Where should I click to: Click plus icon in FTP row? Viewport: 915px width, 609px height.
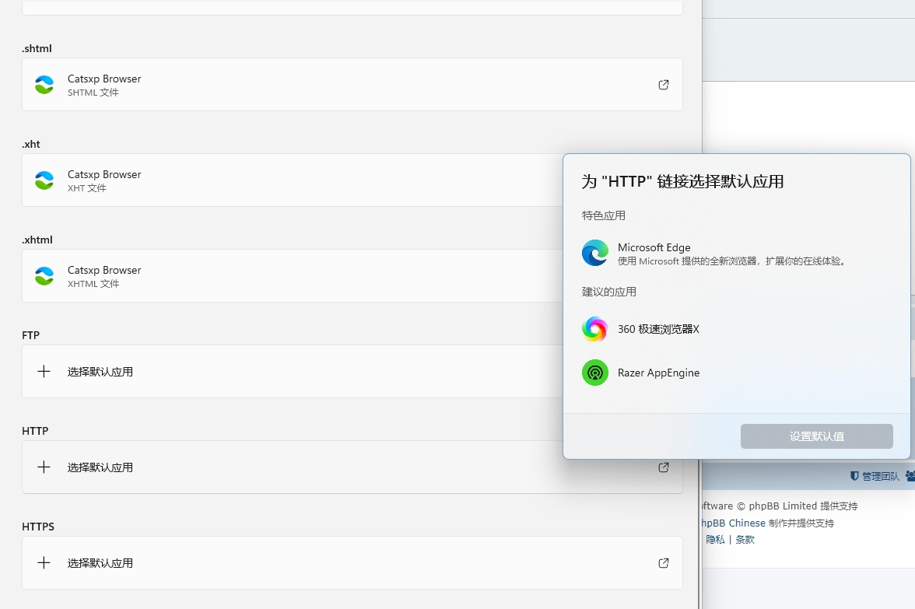click(x=44, y=372)
